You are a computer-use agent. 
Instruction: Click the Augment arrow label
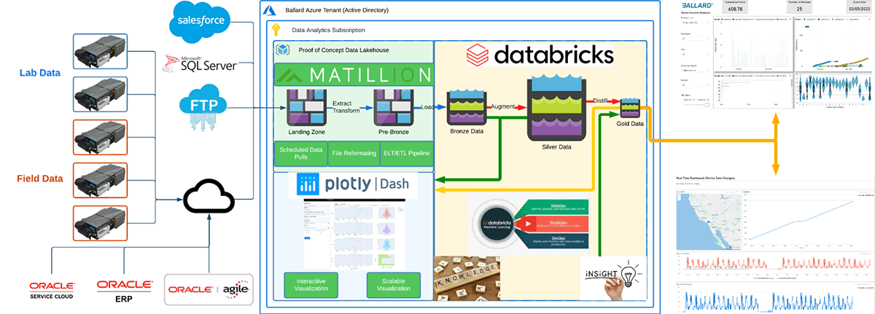point(503,106)
